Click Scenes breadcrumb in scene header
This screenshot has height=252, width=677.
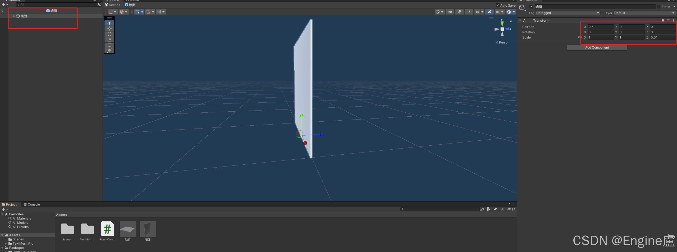(112, 5)
